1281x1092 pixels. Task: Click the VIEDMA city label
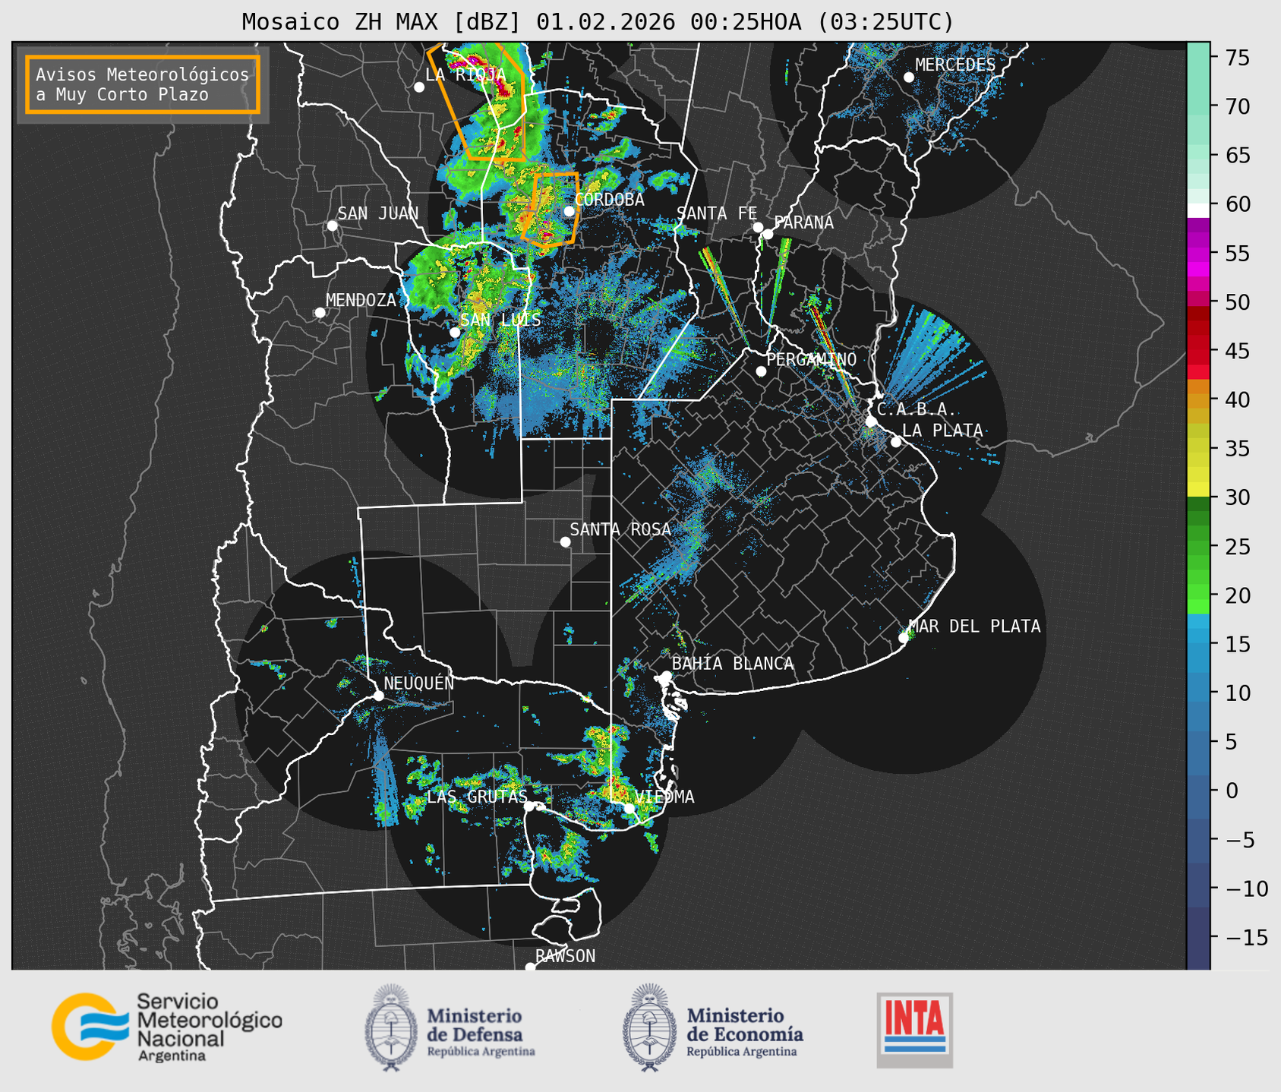(664, 797)
